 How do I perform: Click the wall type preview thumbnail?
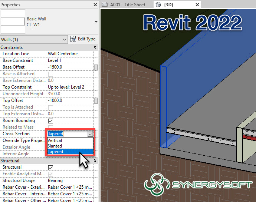point(13,21)
